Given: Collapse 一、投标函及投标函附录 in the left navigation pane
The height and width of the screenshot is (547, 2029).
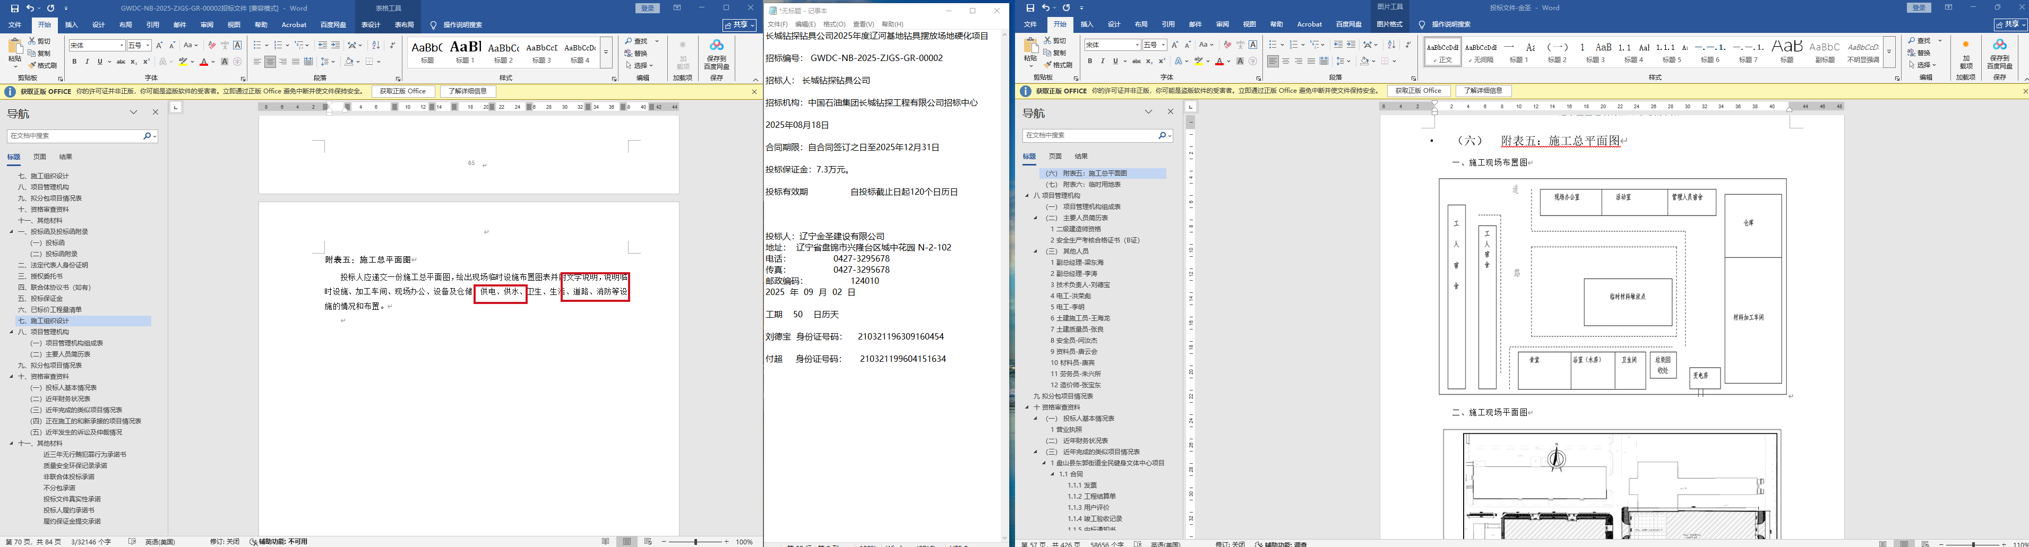Looking at the screenshot, I should point(13,232).
